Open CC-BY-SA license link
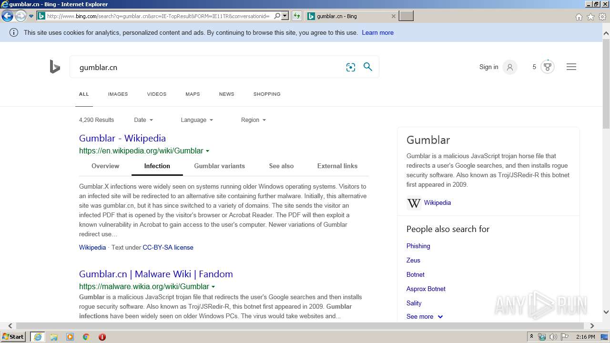This screenshot has height=343, width=610. (x=168, y=247)
